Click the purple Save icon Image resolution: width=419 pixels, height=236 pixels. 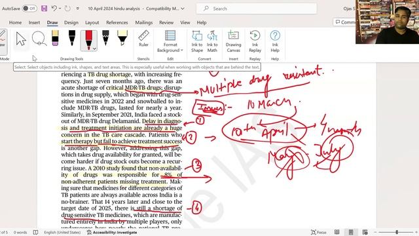coord(44,9)
